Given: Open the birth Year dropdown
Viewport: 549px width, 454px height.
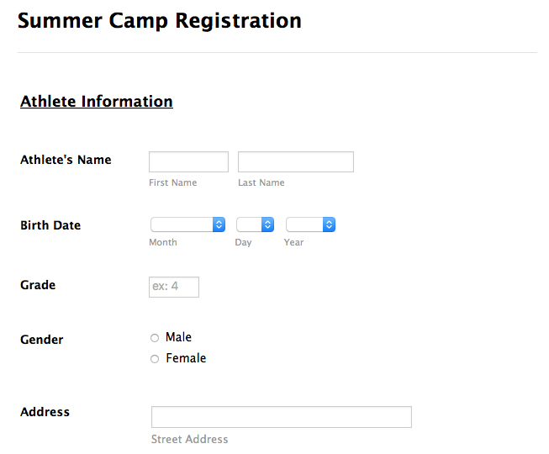Looking at the screenshot, I should 310,224.
